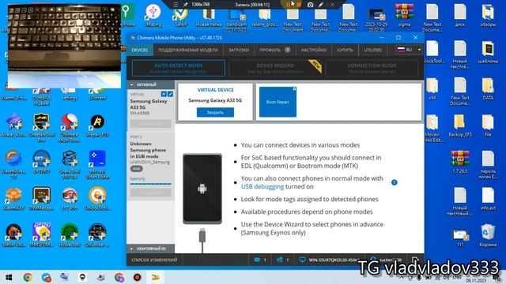Select Auto Detect Mode
Image resolution: width=506 pixels, height=284 pixels.
(179, 68)
